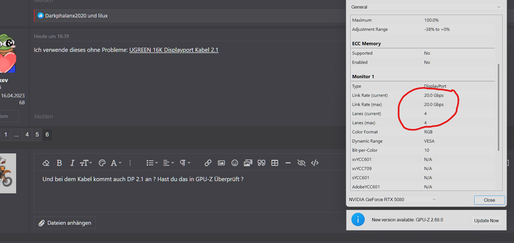The image size is (514, 243).
Task: Select the Lanes (max) row
Action: click(423, 123)
